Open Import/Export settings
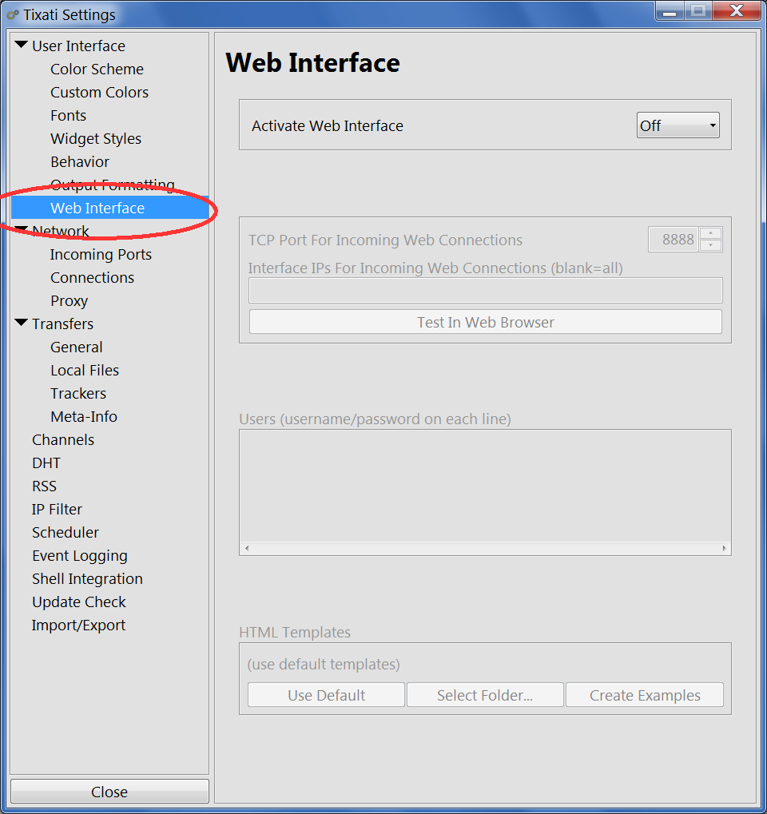Viewport: 767px width, 814px height. tap(78, 625)
